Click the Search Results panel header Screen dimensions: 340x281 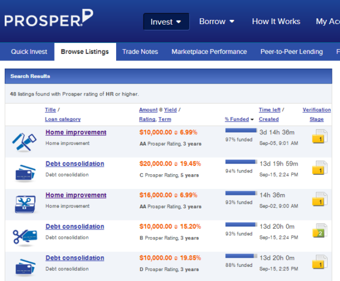168,76
